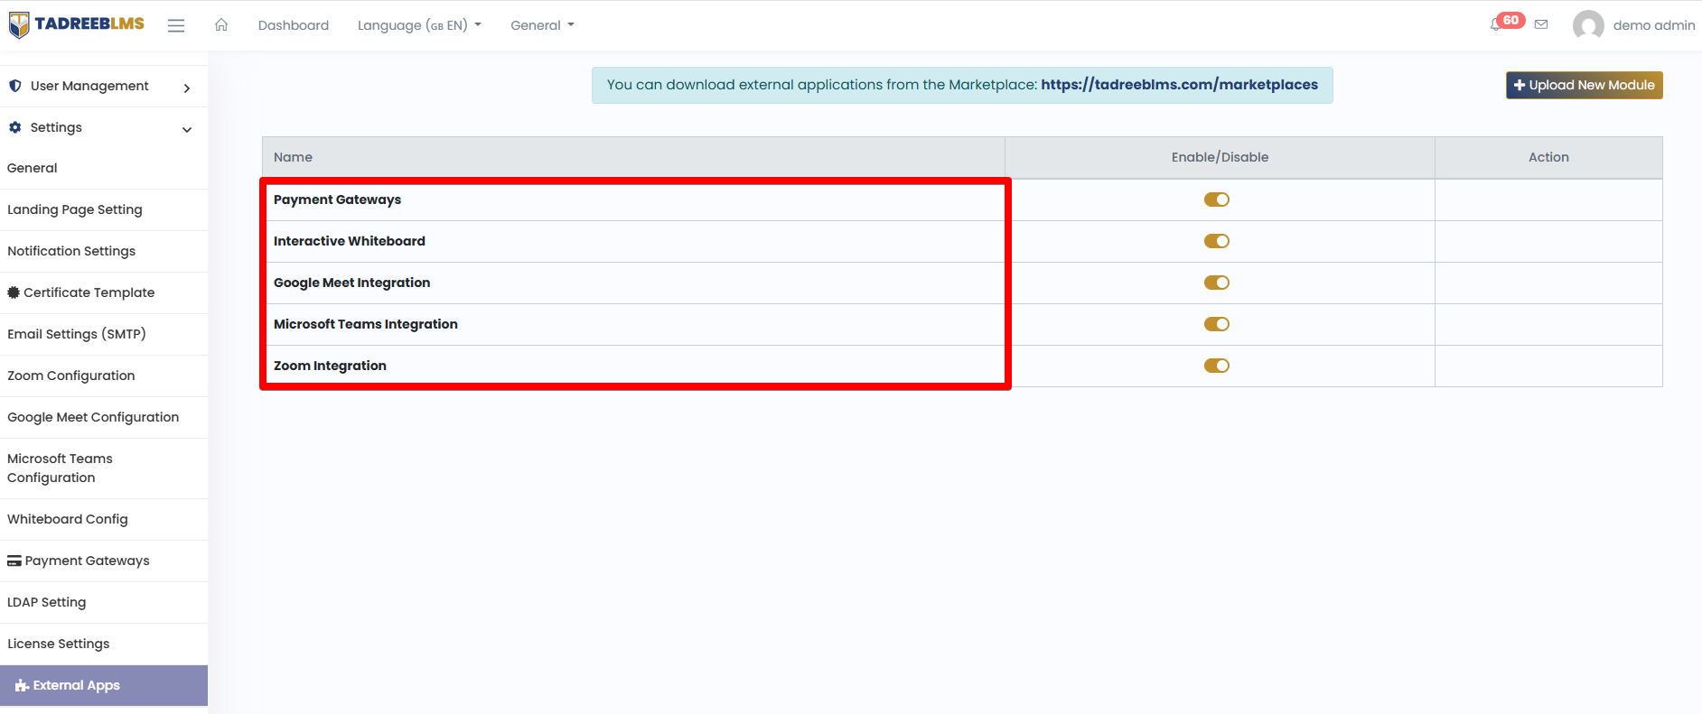Disable the Payment Gateways module toggle
The height and width of the screenshot is (714, 1702).
[1217, 199]
